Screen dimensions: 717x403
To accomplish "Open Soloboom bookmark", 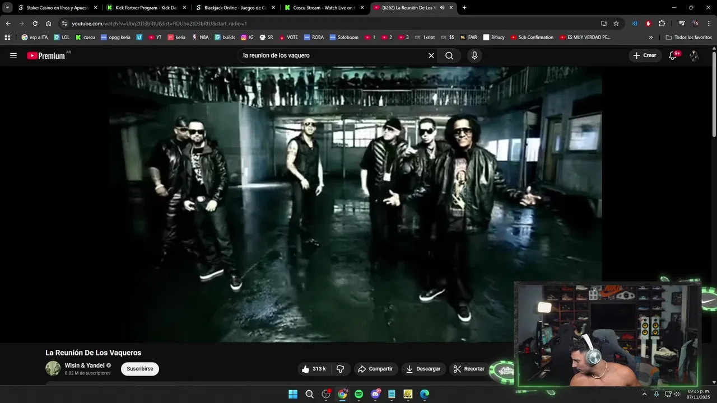I will (x=344, y=38).
